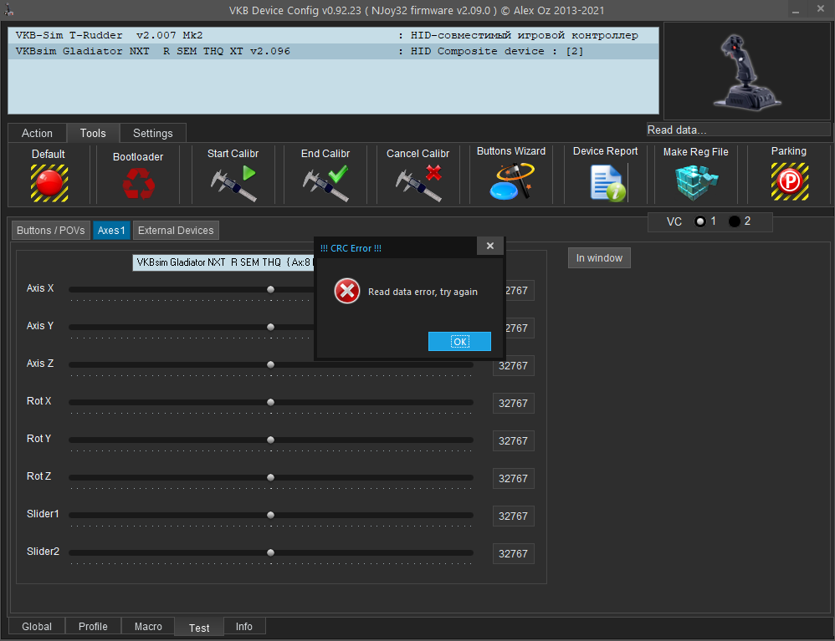Click the Rot Z slider handle
This screenshot has height=641, width=835.
tap(270, 478)
